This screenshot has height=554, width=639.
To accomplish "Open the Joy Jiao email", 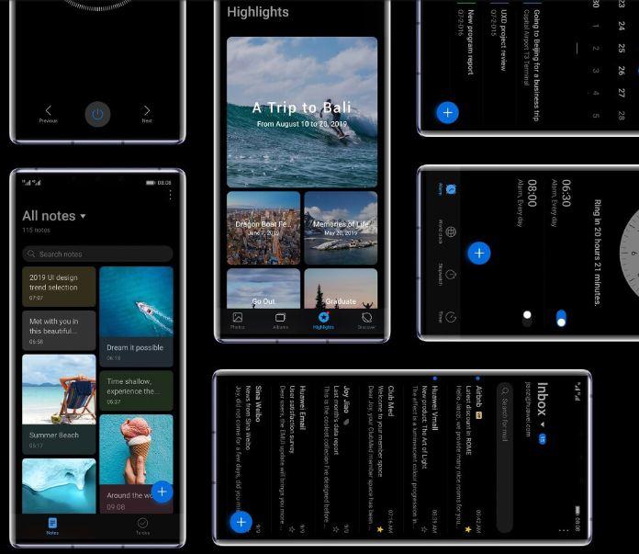I will coord(336,459).
